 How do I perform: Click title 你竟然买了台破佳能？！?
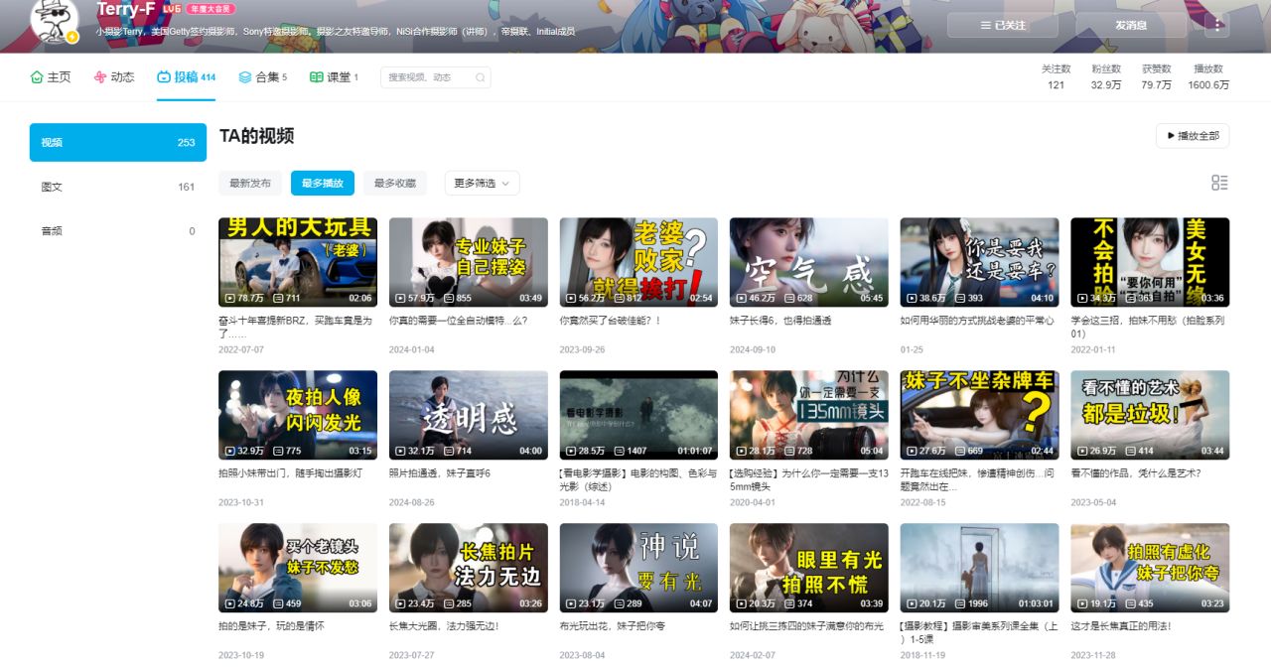[610, 321]
